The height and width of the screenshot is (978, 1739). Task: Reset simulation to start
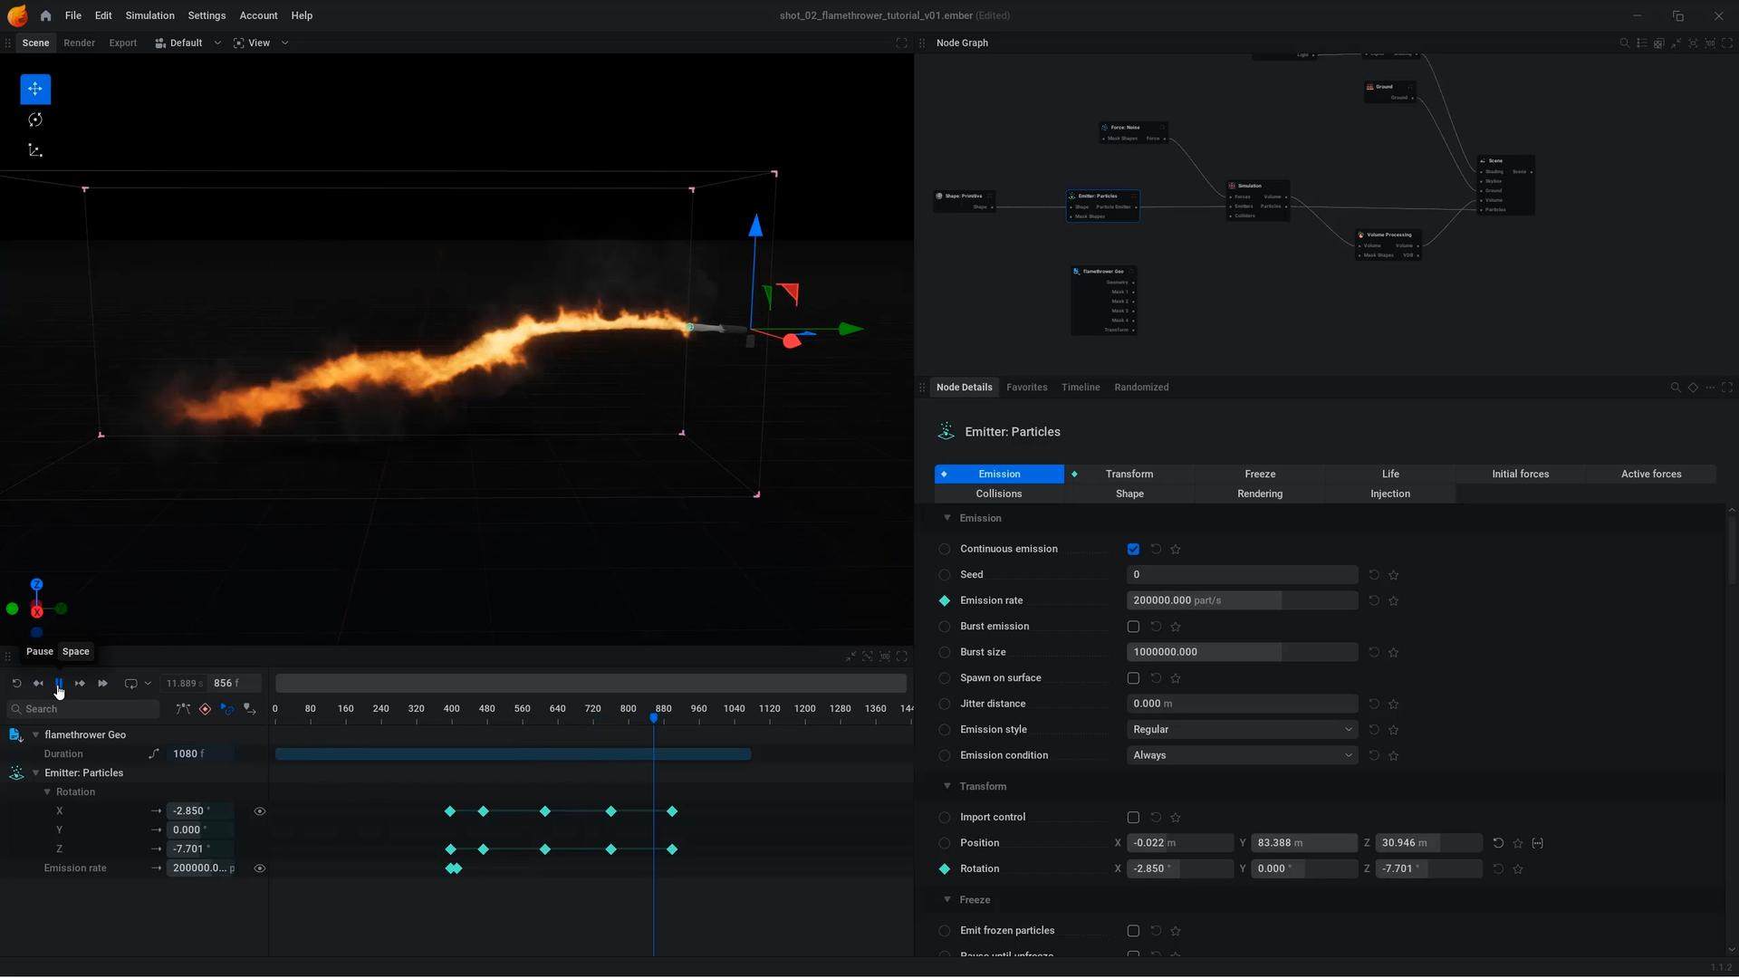(16, 684)
